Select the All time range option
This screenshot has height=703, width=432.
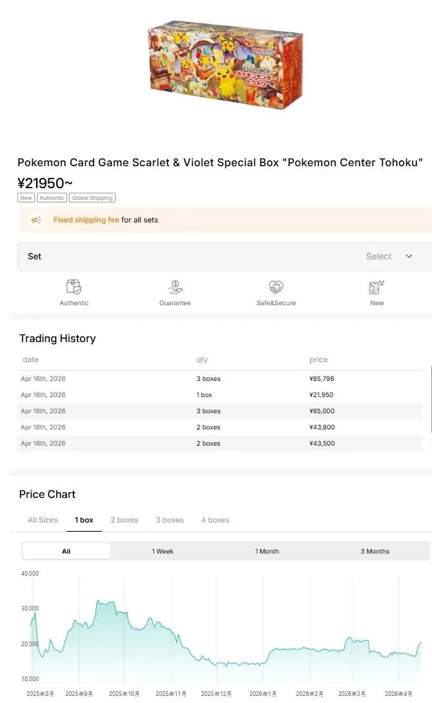pyautogui.click(x=67, y=551)
